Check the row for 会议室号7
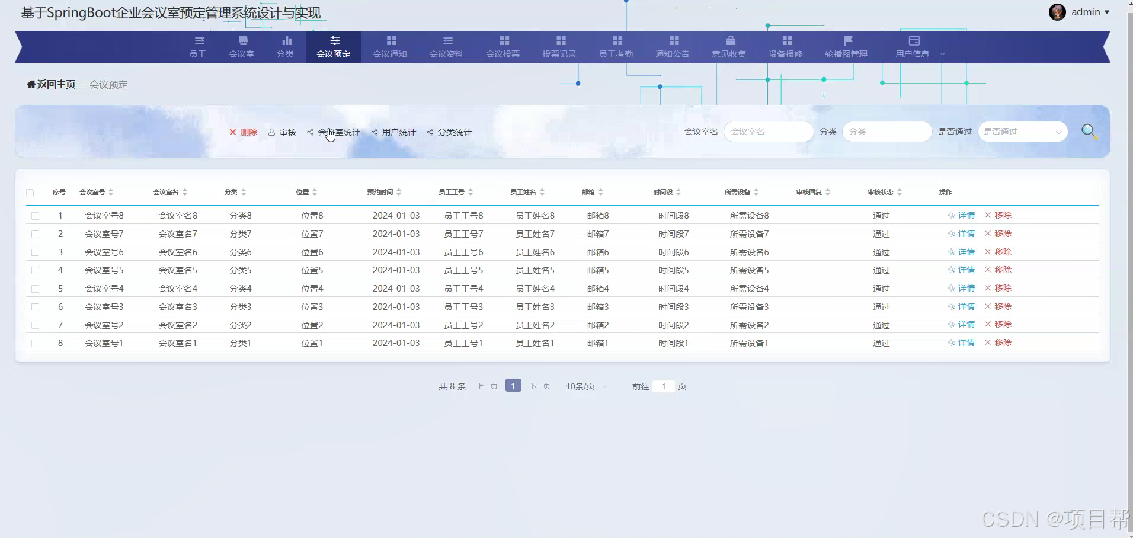This screenshot has width=1133, height=538. tap(36, 235)
